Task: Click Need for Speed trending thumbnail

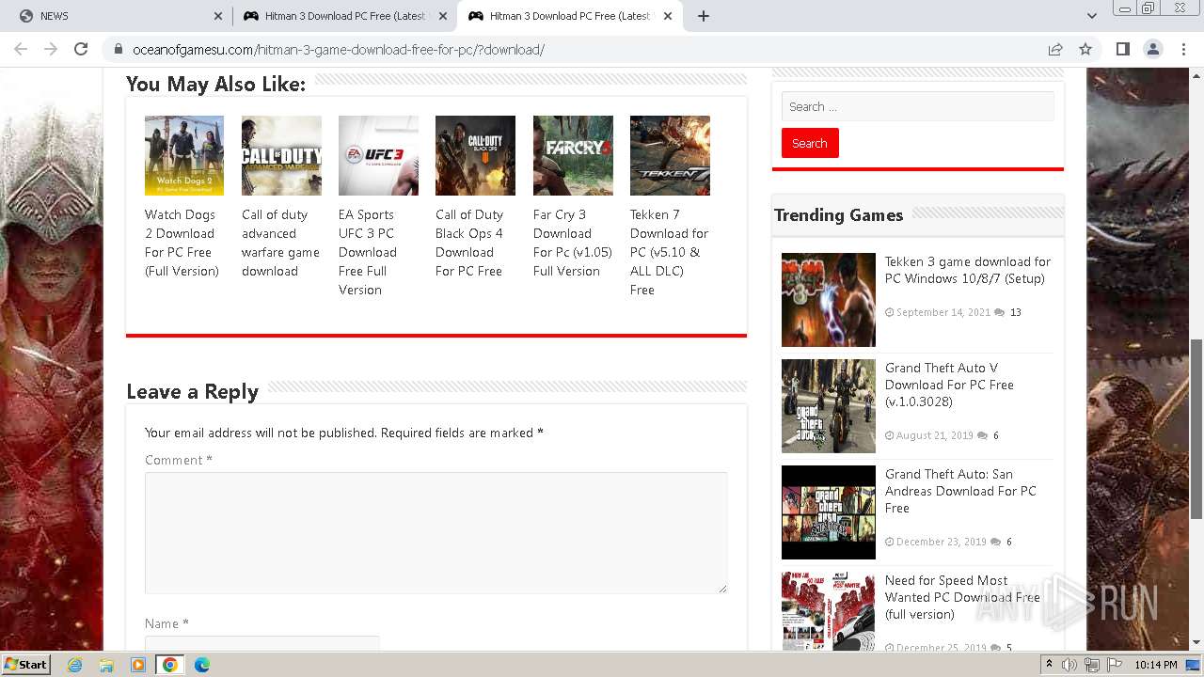Action: tap(829, 611)
